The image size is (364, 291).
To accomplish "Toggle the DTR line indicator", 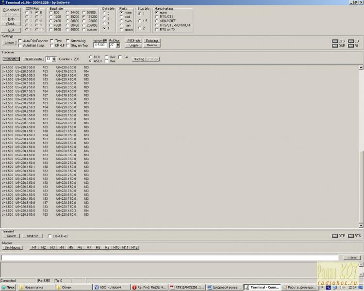I will tap(335, 236).
